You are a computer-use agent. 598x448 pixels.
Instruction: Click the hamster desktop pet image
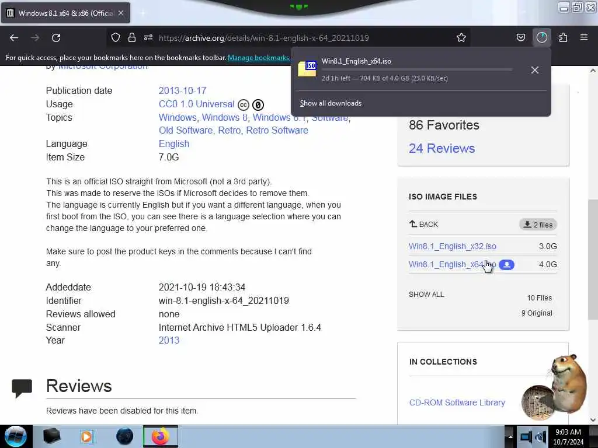click(555, 387)
